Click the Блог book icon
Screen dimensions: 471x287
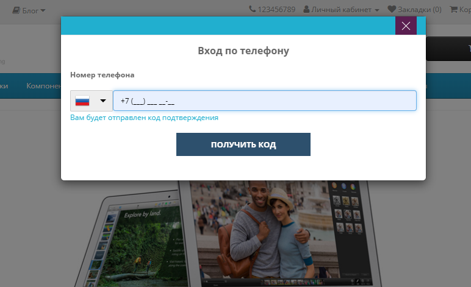click(16, 10)
